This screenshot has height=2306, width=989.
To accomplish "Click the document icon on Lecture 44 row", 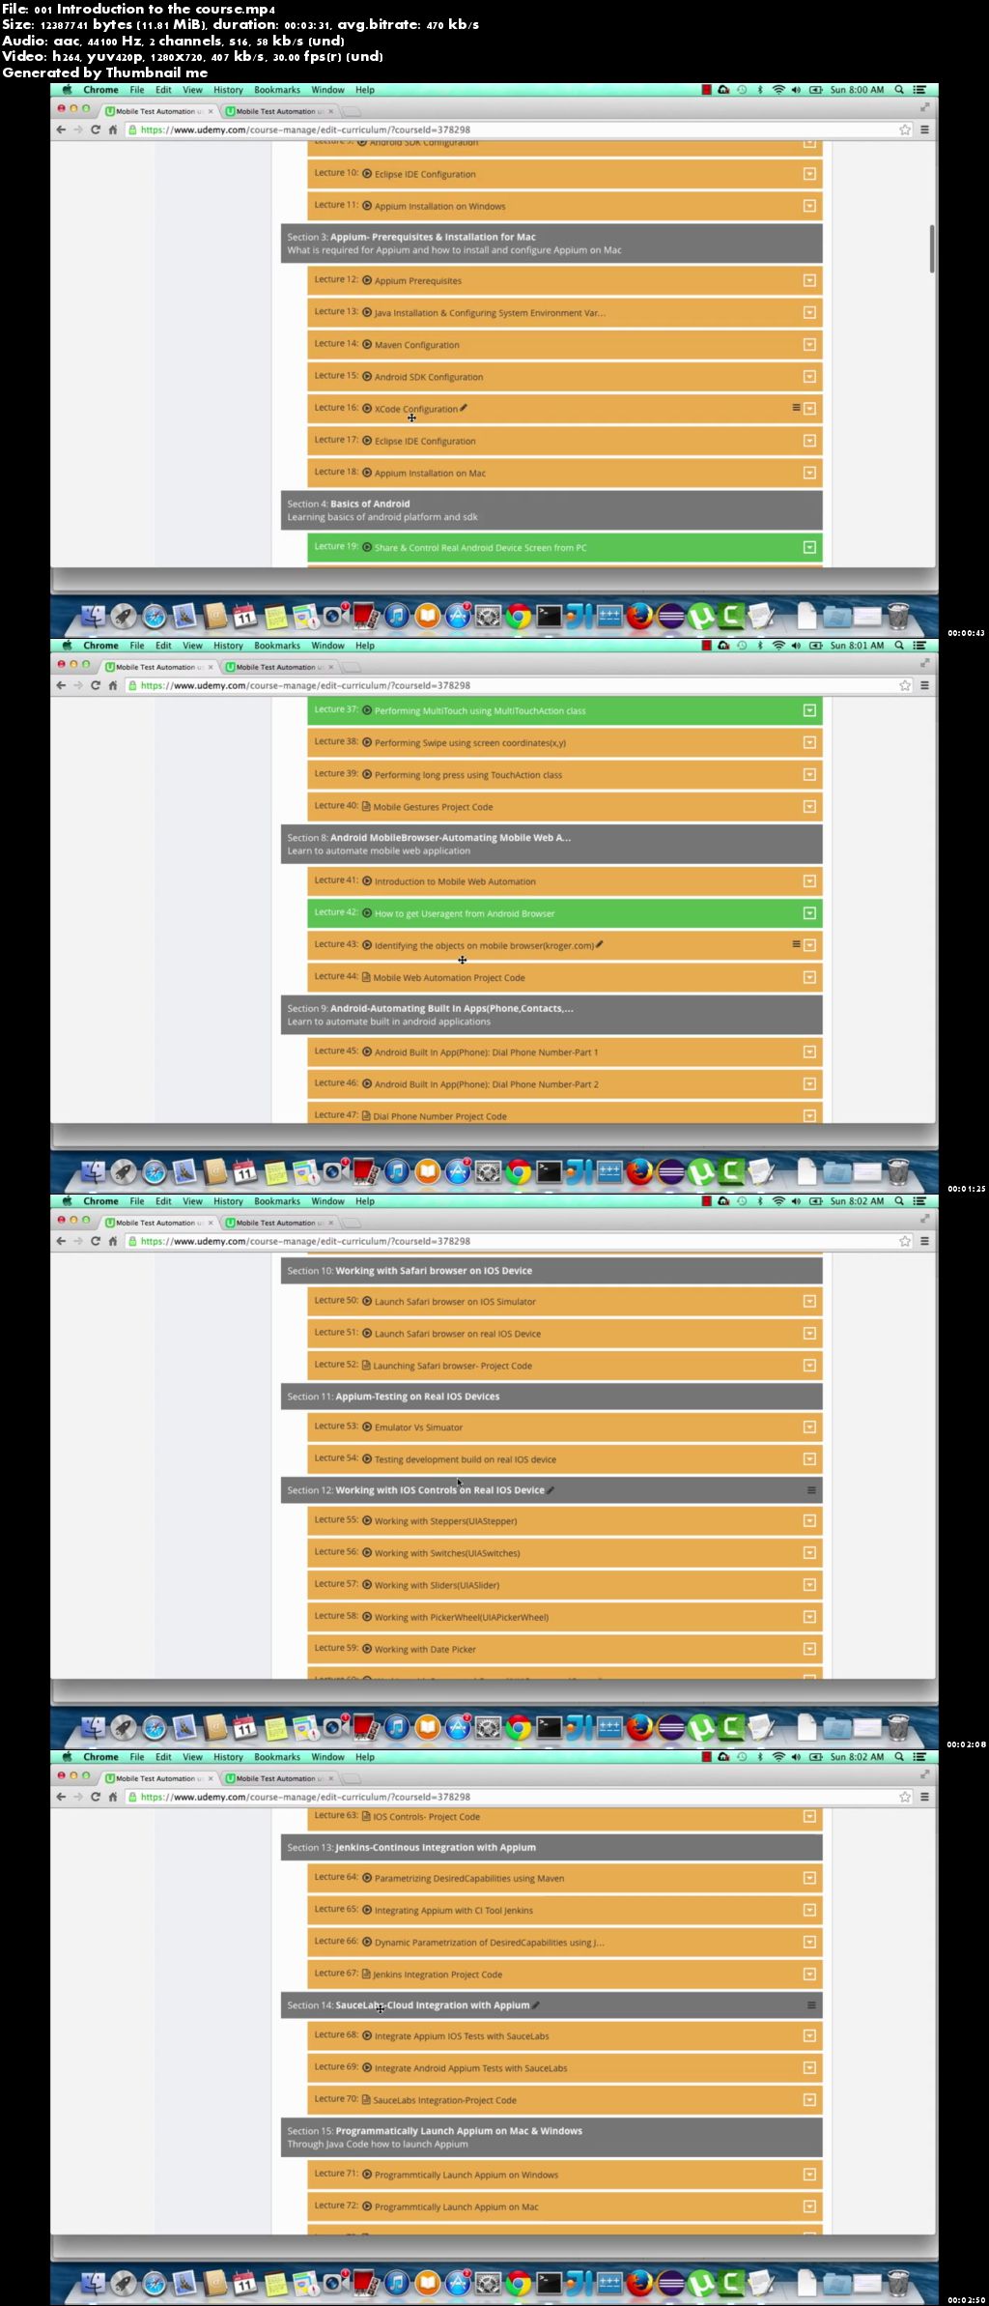I will click(366, 977).
